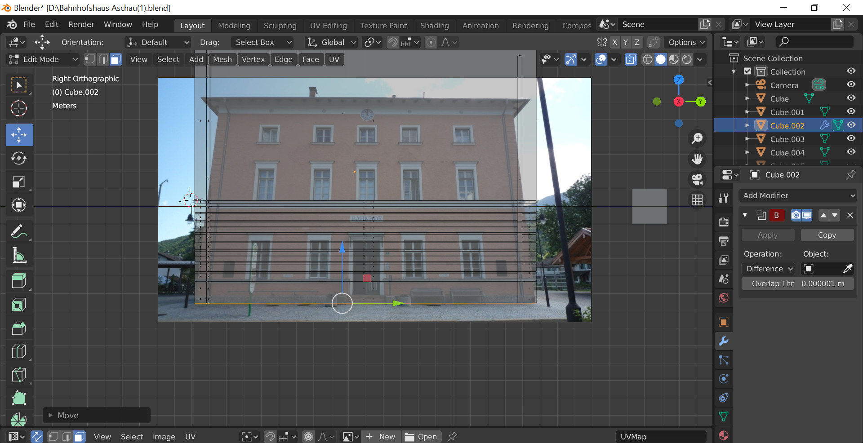
Task: Toggle Collection exclude checkbox
Action: pos(747,71)
